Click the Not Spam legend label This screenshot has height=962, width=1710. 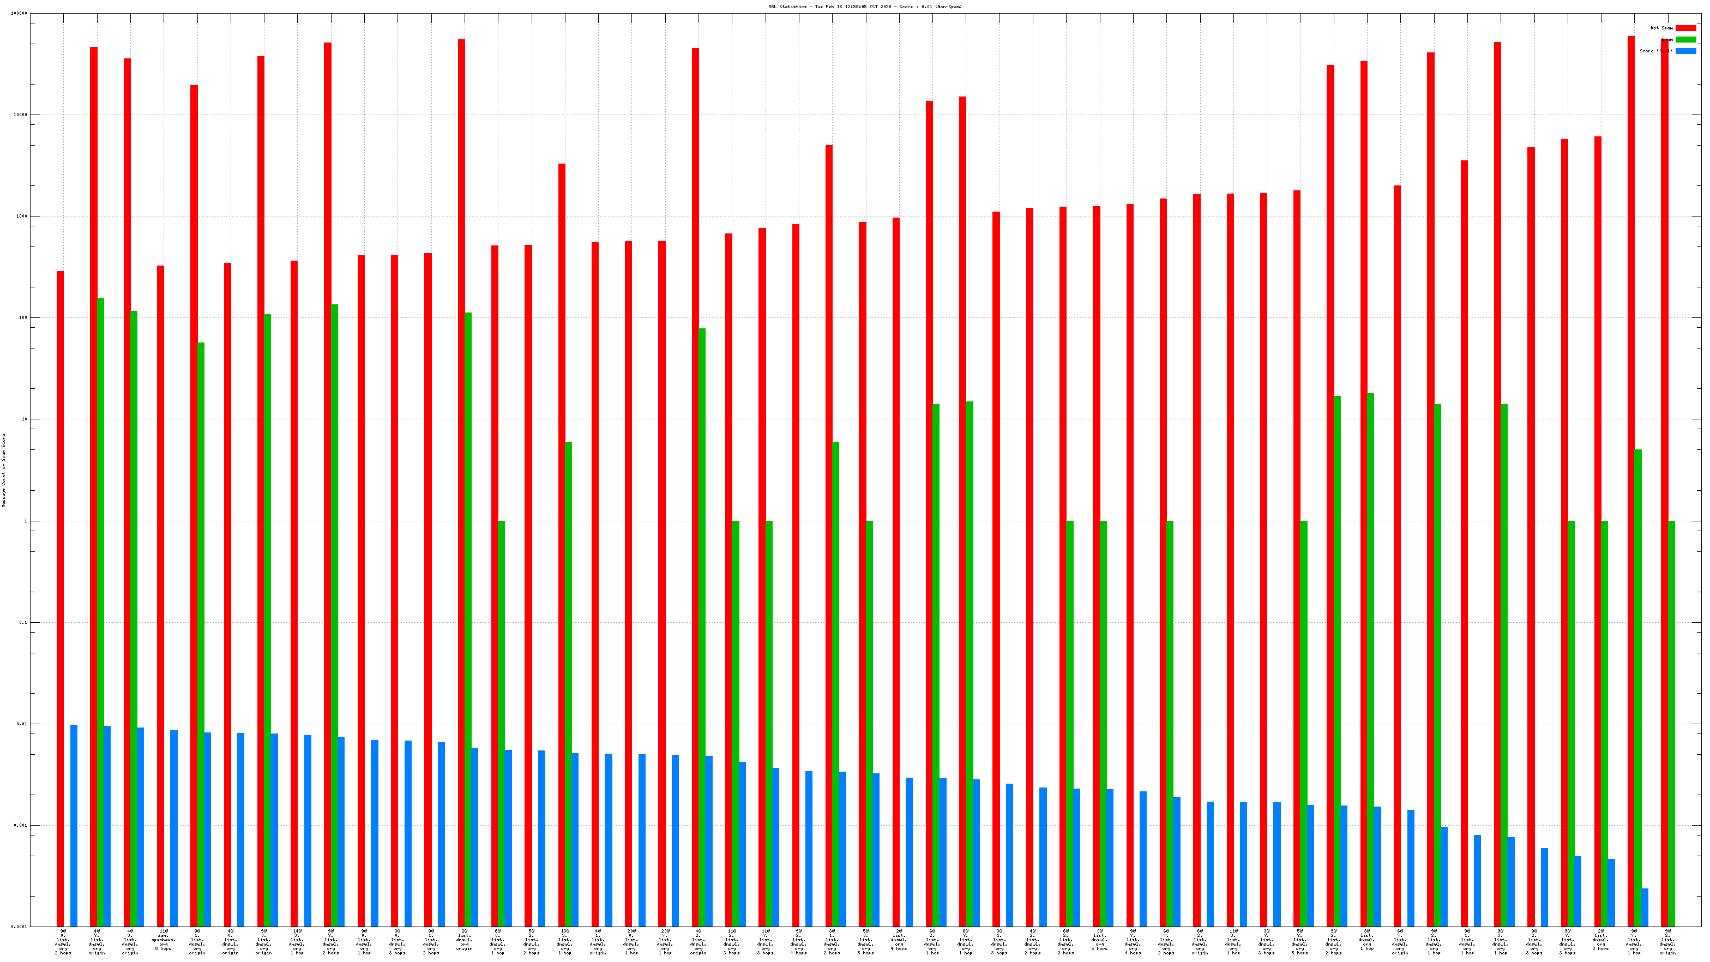tap(1661, 28)
